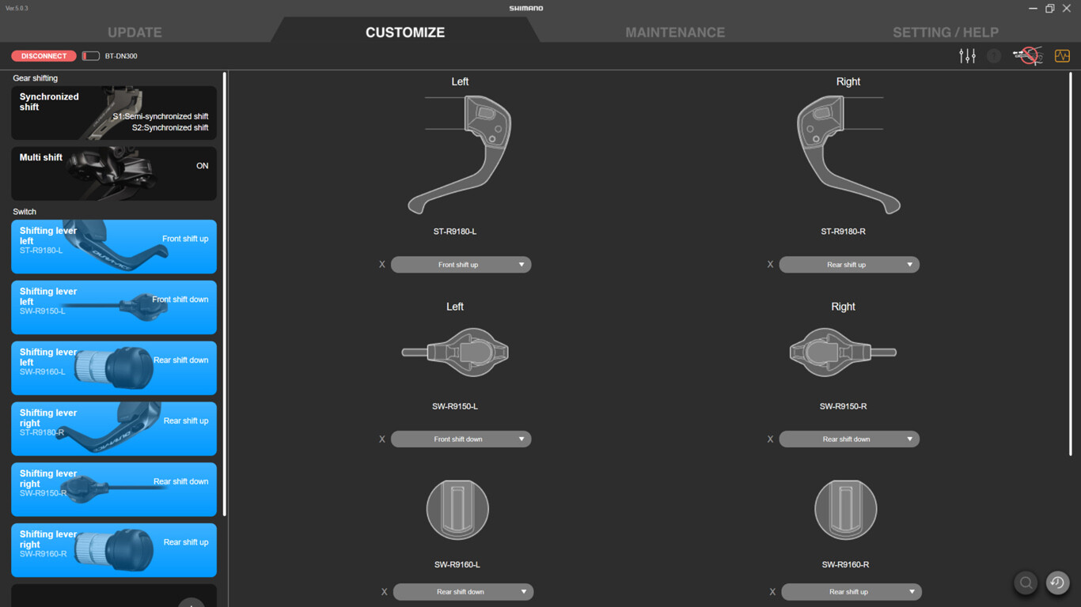Screen dimensions: 1081x607
Task: Click the X label beside SW-R9150-L dropdown
Action: [381, 439]
